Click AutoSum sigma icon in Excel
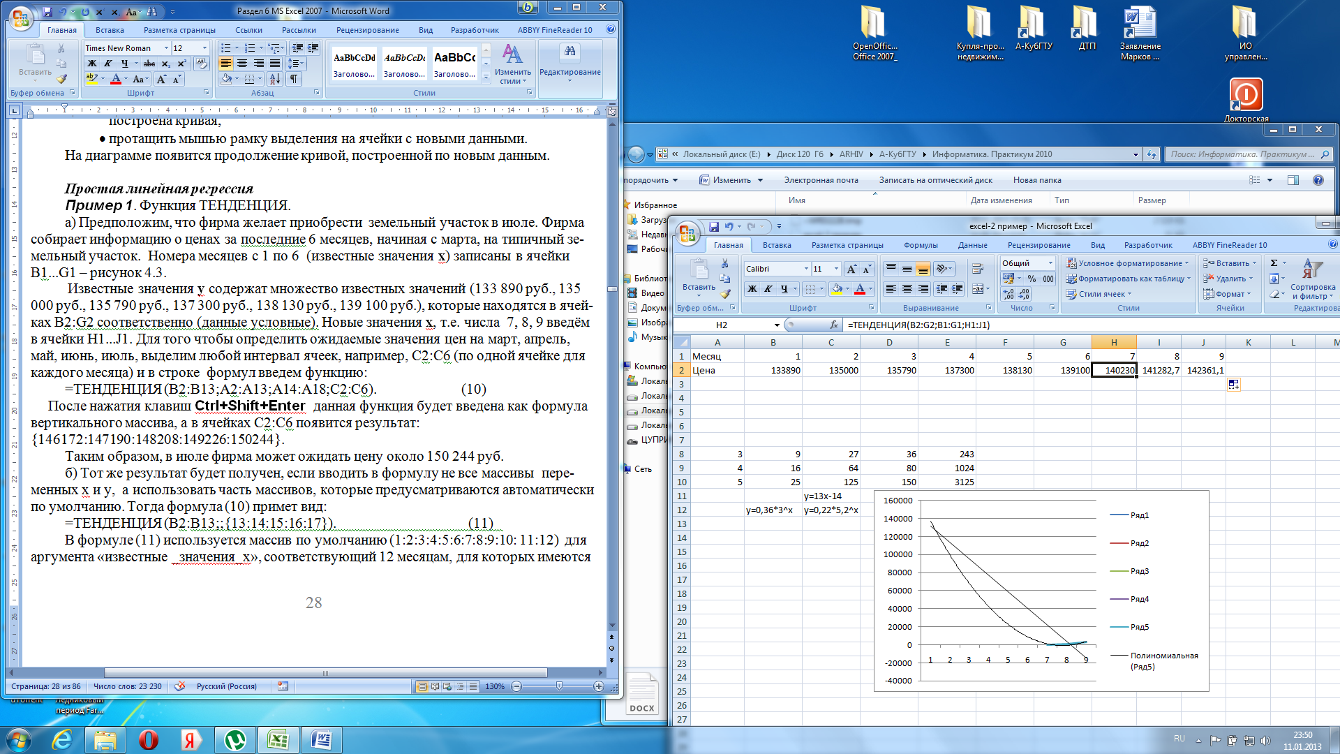 (x=1274, y=263)
